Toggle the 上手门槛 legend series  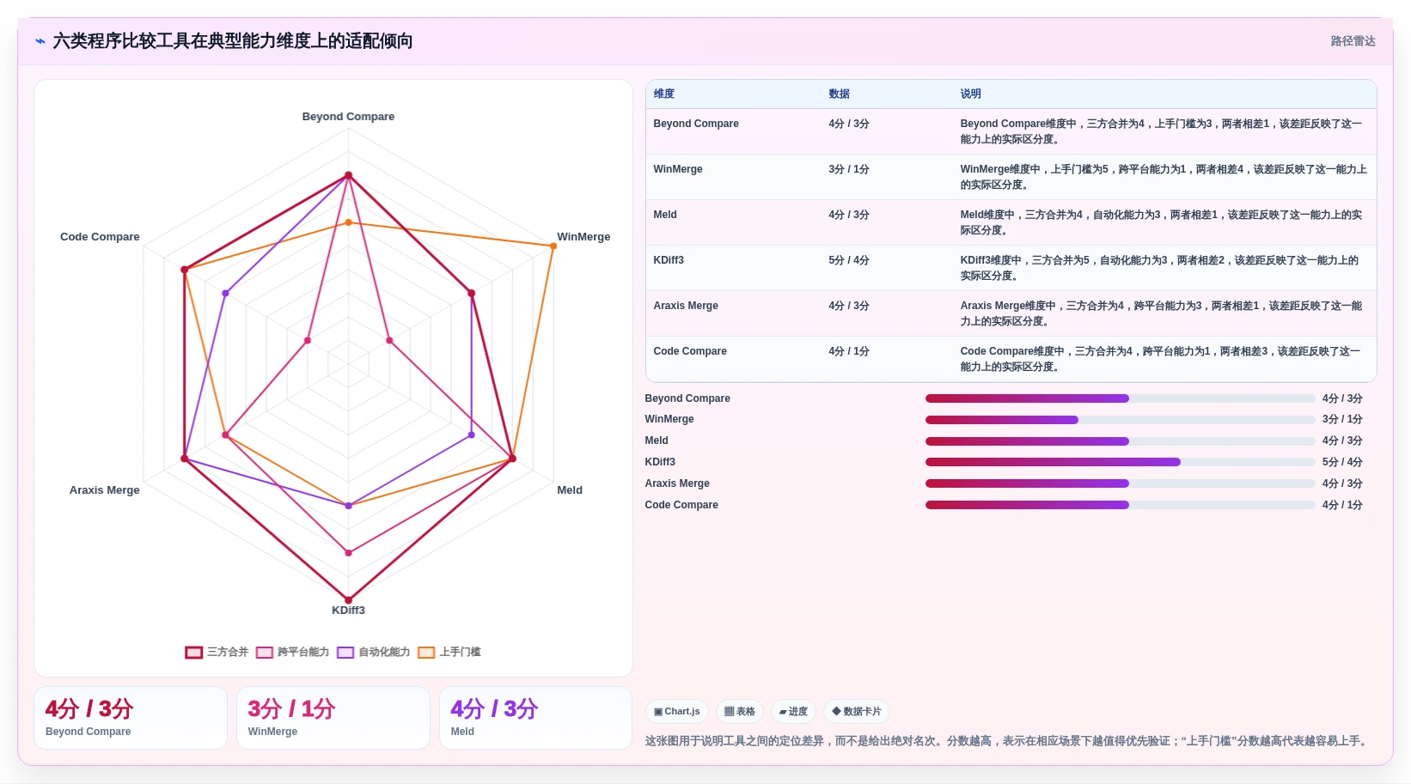449,652
